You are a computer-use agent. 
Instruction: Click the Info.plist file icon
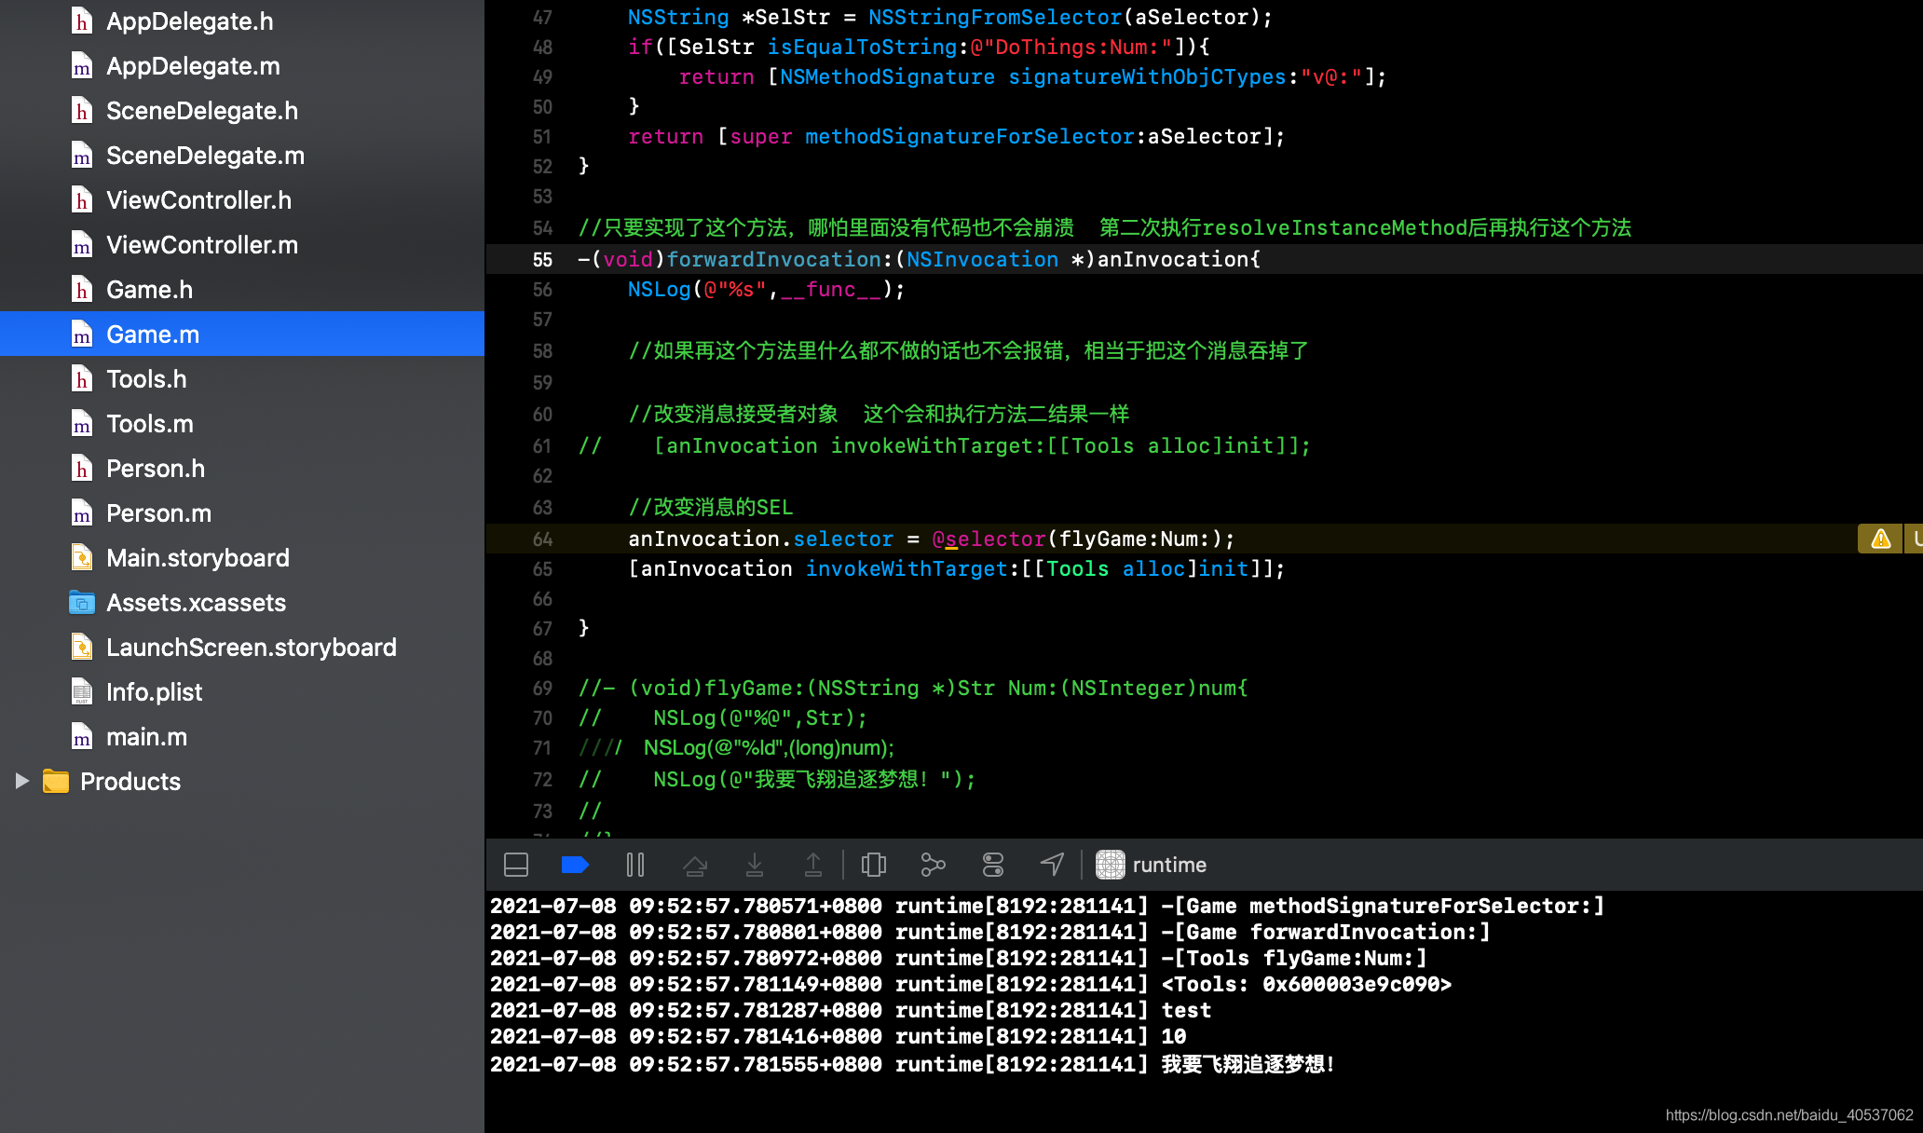[x=82, y=692]
